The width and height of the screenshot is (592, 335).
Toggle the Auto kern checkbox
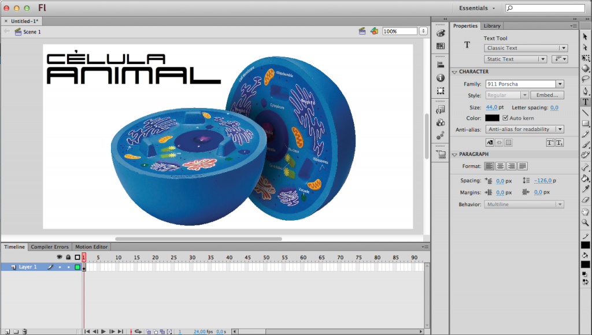coord(505,118)
